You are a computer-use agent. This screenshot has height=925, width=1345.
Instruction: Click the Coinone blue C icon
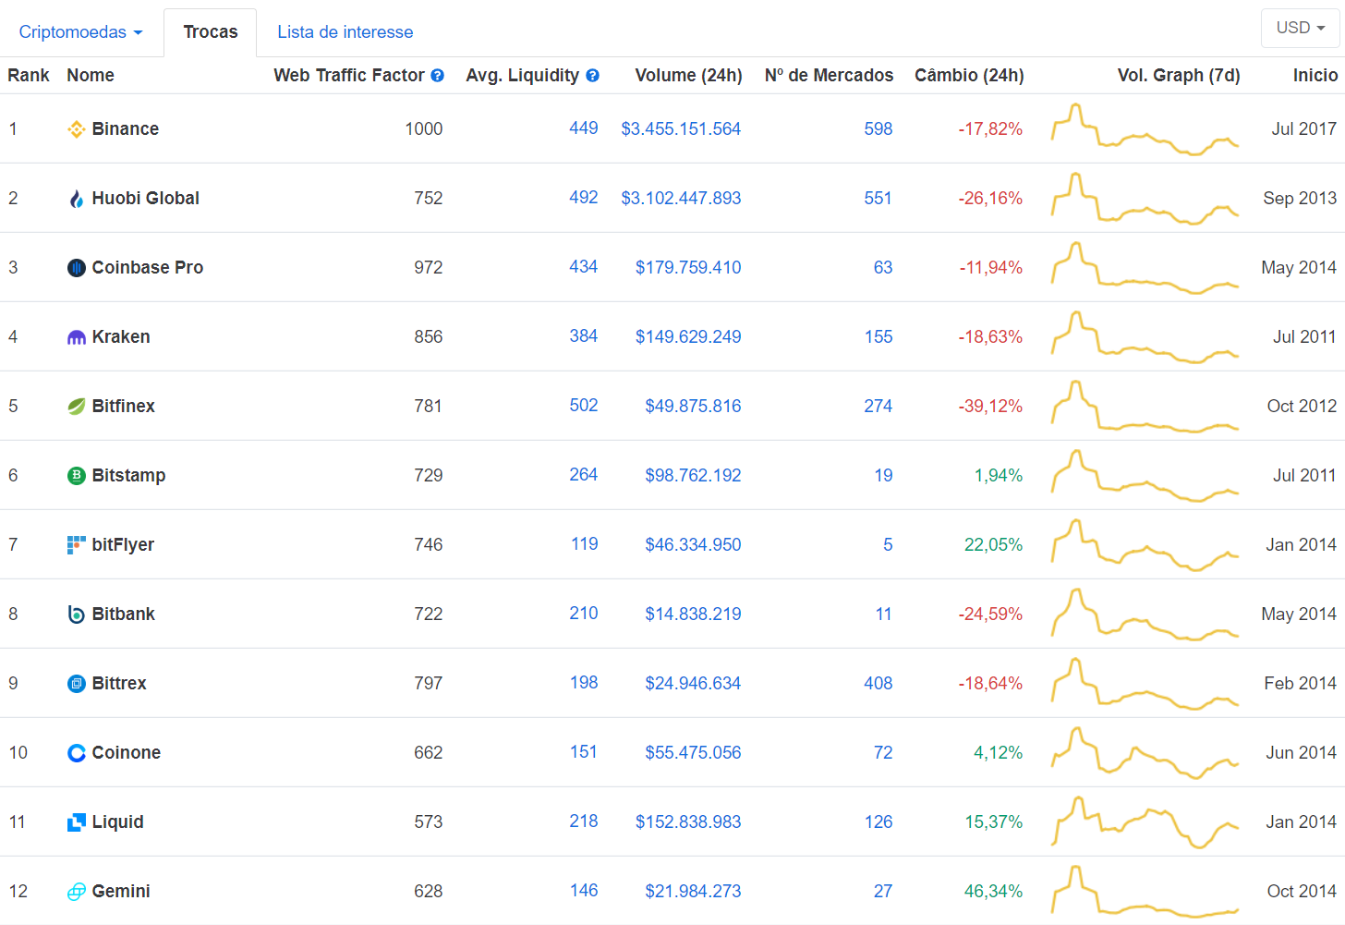(75, 752)
